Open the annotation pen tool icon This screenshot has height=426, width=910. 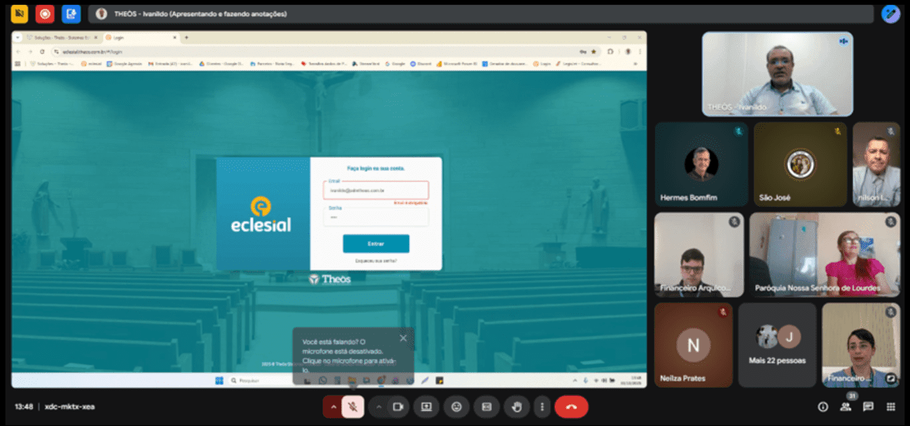(x=891, y=14)
